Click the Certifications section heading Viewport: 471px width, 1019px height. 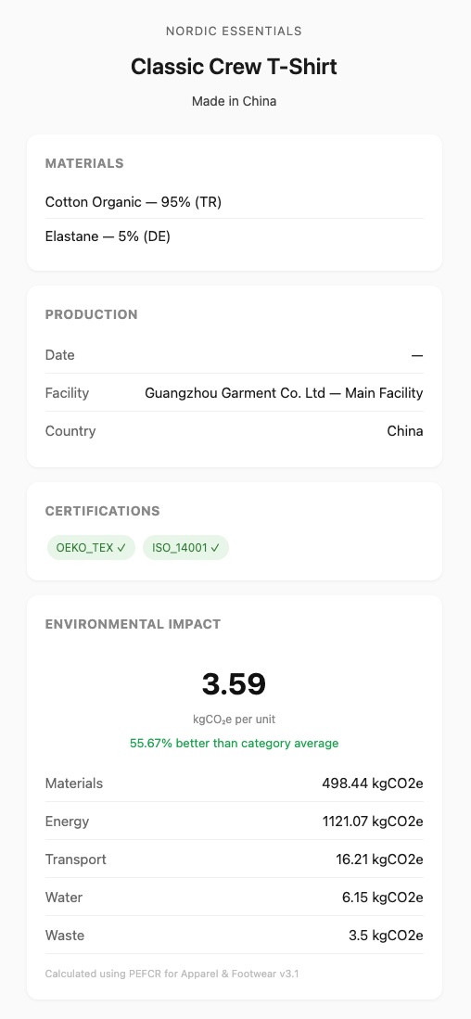103,511
